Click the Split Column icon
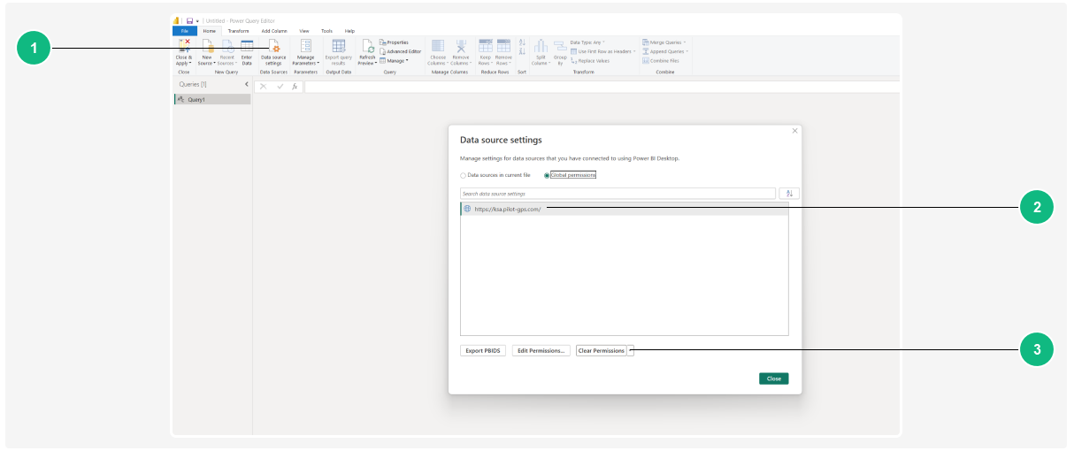Image resolution: width=1074 pixels, height=451 pixels. pos(541,47)
